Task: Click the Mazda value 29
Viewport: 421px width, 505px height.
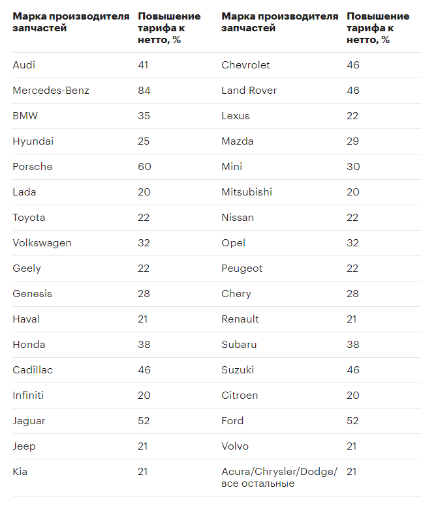Action: [x=353, y=141]
